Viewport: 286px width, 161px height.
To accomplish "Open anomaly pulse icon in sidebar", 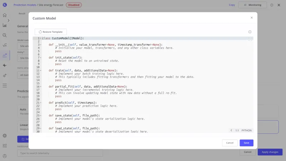I will pos(5,65).
